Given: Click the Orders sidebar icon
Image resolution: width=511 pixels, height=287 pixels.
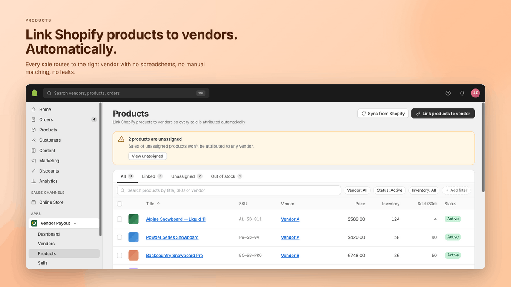Looking at the screenshot, I should (34, 119).
